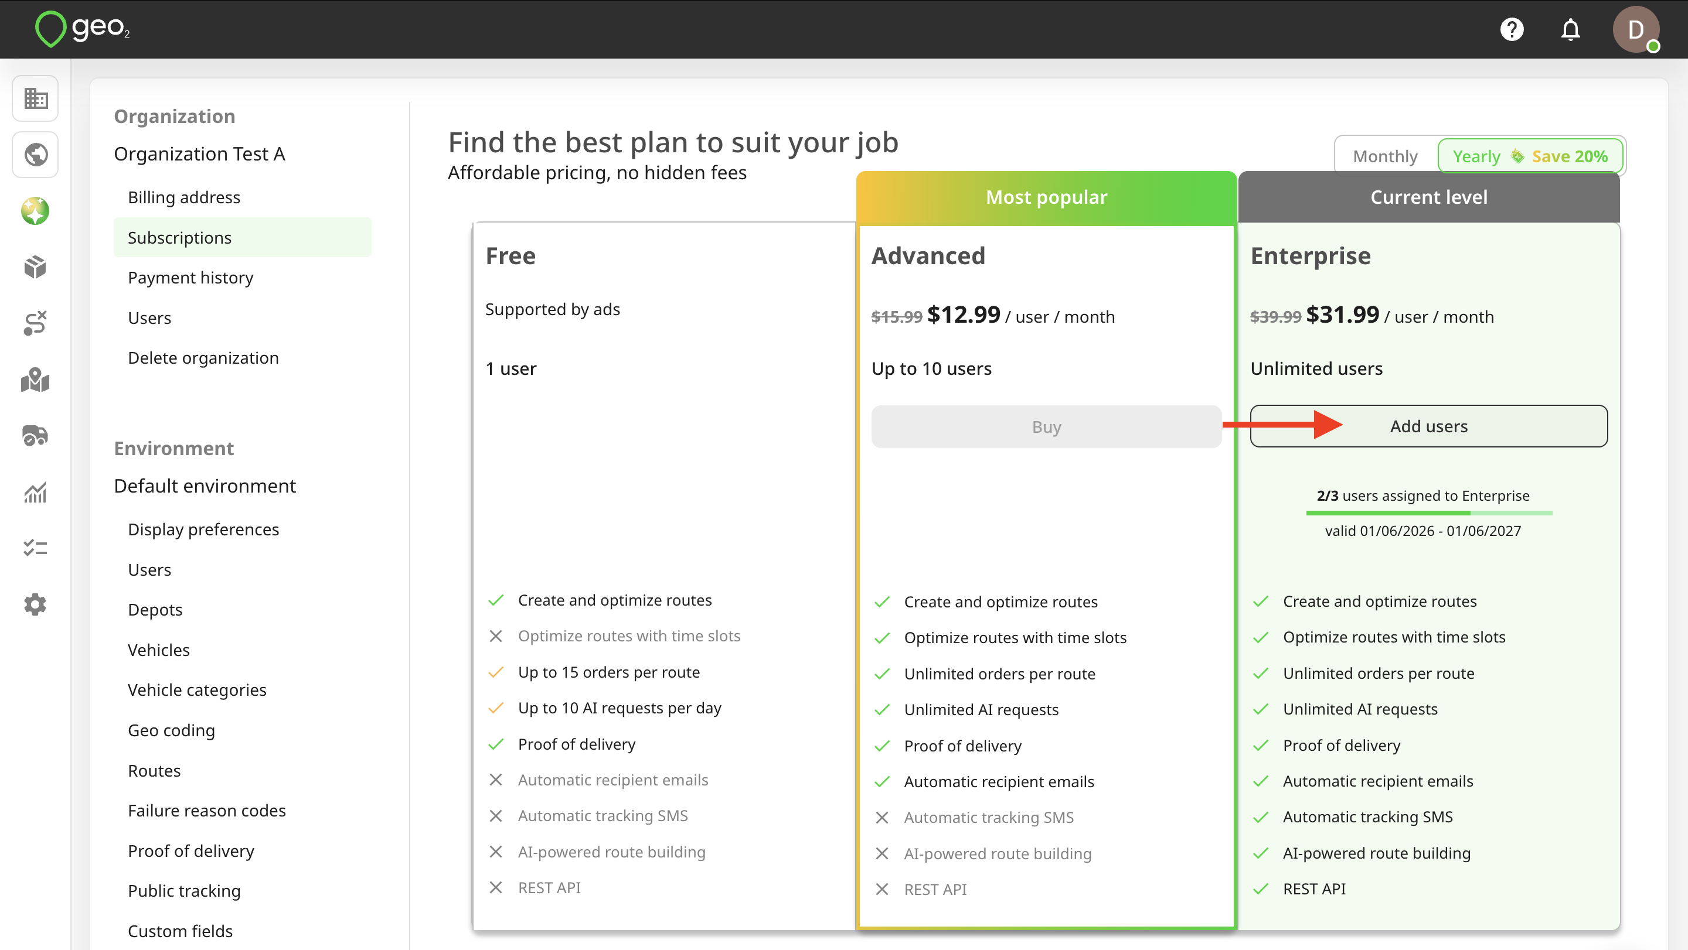1688x950 pixels.
Task: Open Geo coding settings
Action: pyautogui.click(x=171, y=730)
